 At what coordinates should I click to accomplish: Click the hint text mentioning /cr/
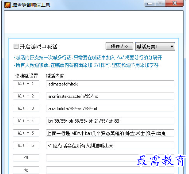[88, 57]
